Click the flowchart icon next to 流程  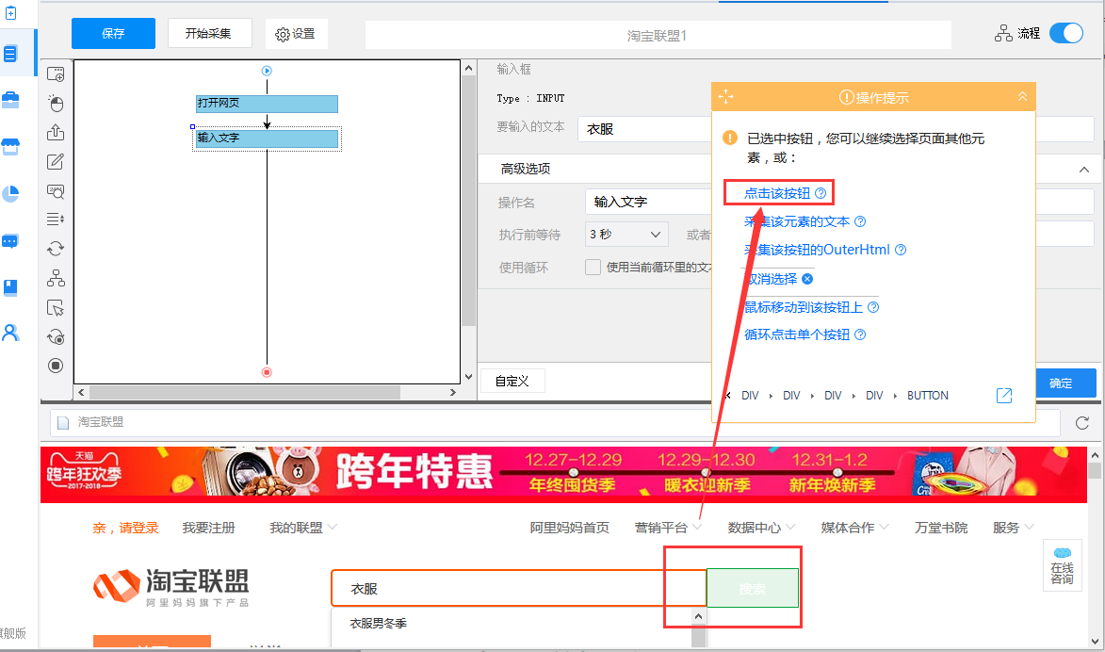1003,33
